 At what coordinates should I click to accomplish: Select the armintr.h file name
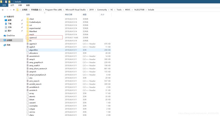(33, 90)
